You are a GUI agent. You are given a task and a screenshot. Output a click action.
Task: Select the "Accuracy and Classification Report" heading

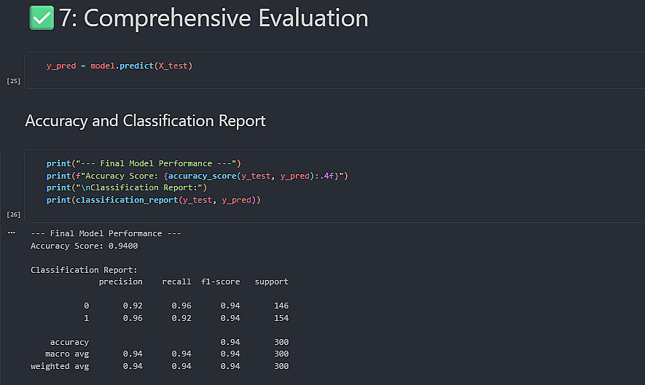pyautogui.click(x=145, y=121)
